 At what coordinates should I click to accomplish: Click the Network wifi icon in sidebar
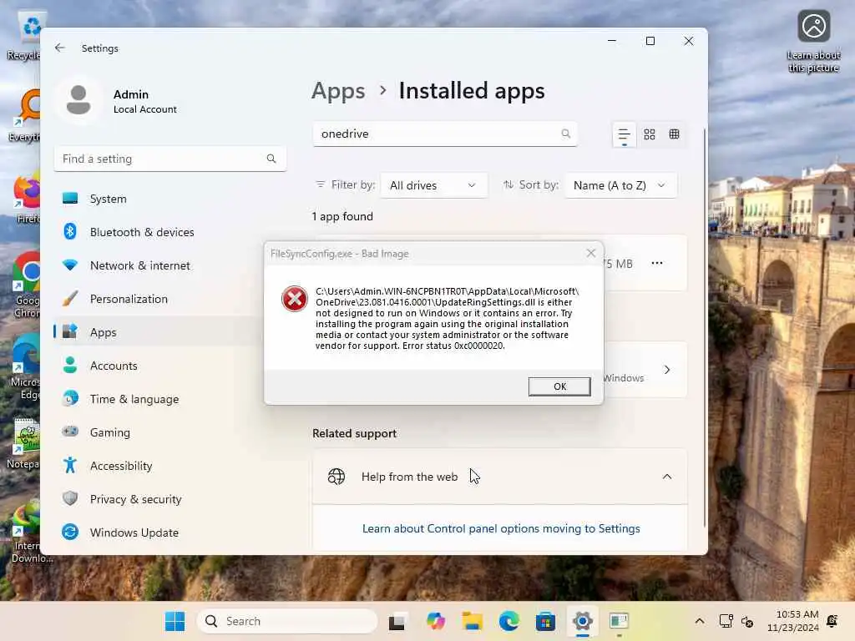(70, 265)
